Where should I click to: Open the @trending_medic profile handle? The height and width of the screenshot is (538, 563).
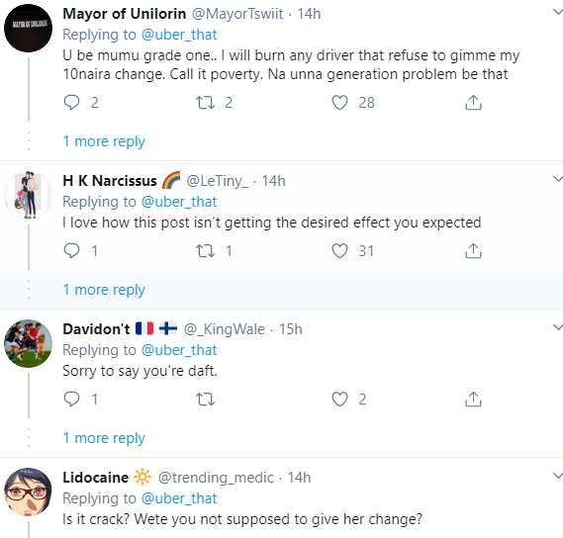[x=216, y=478]
